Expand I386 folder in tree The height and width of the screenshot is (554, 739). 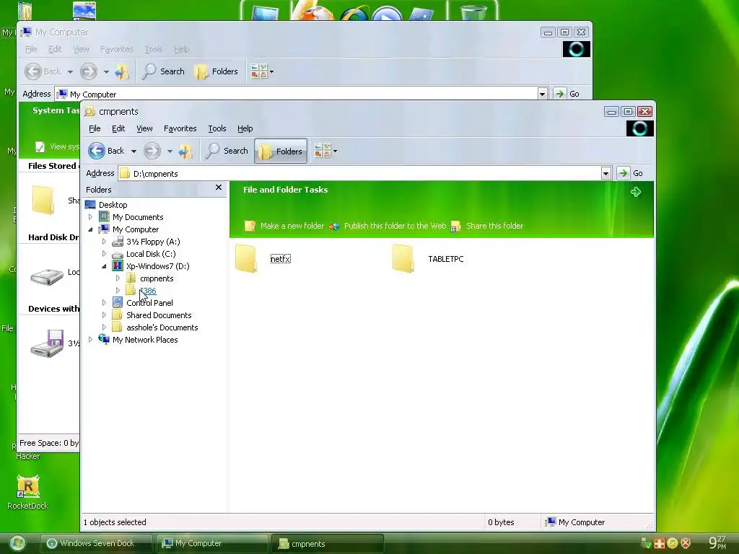click(118, 291)
